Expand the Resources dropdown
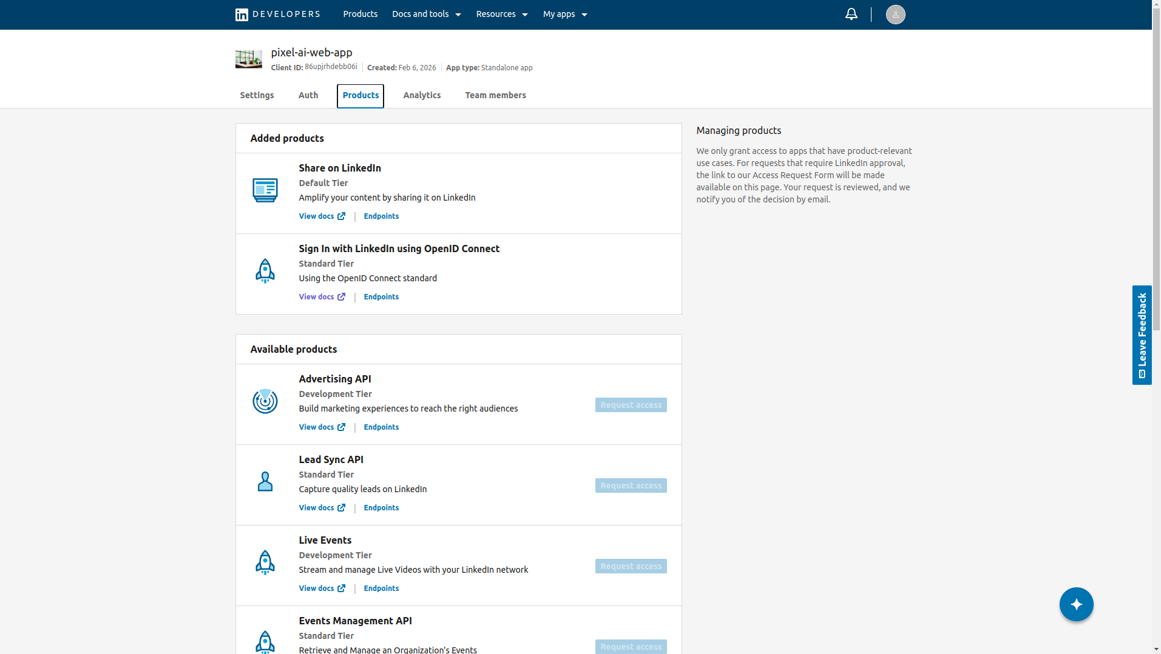Screen dimensions: 1161x654 502,14
